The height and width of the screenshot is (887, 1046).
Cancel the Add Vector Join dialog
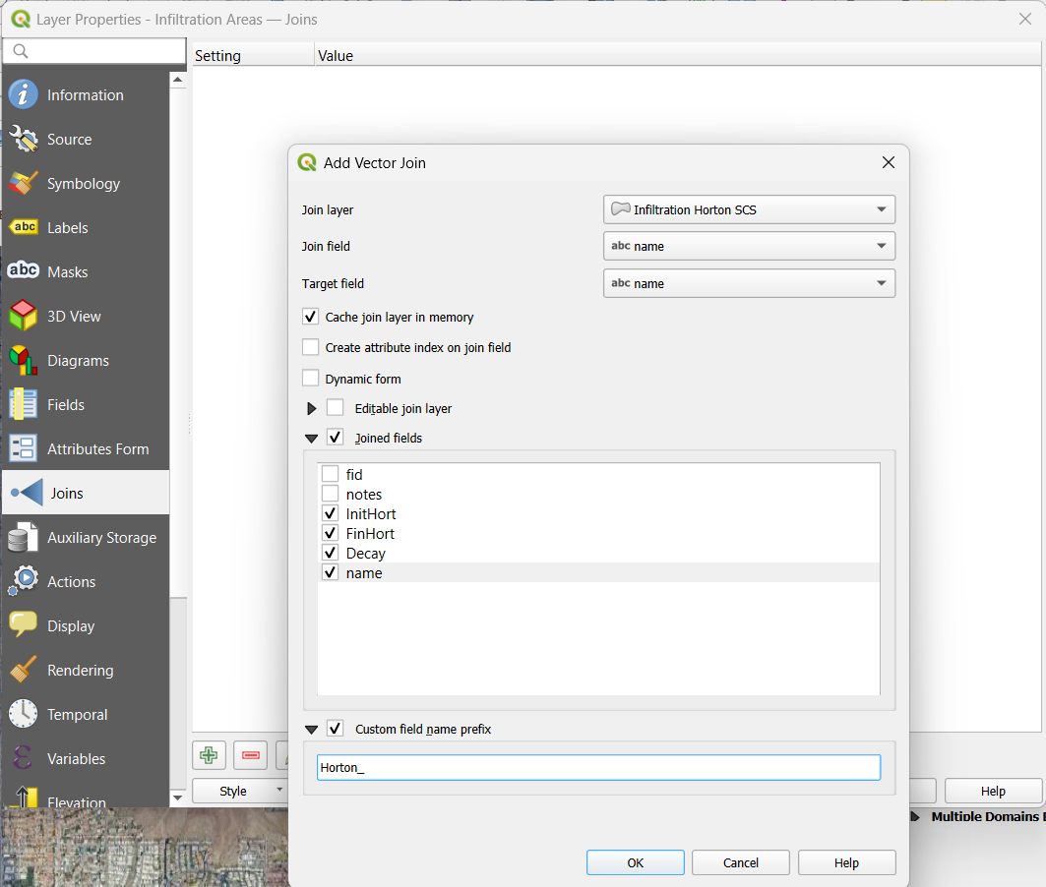[x=741, y=862]
